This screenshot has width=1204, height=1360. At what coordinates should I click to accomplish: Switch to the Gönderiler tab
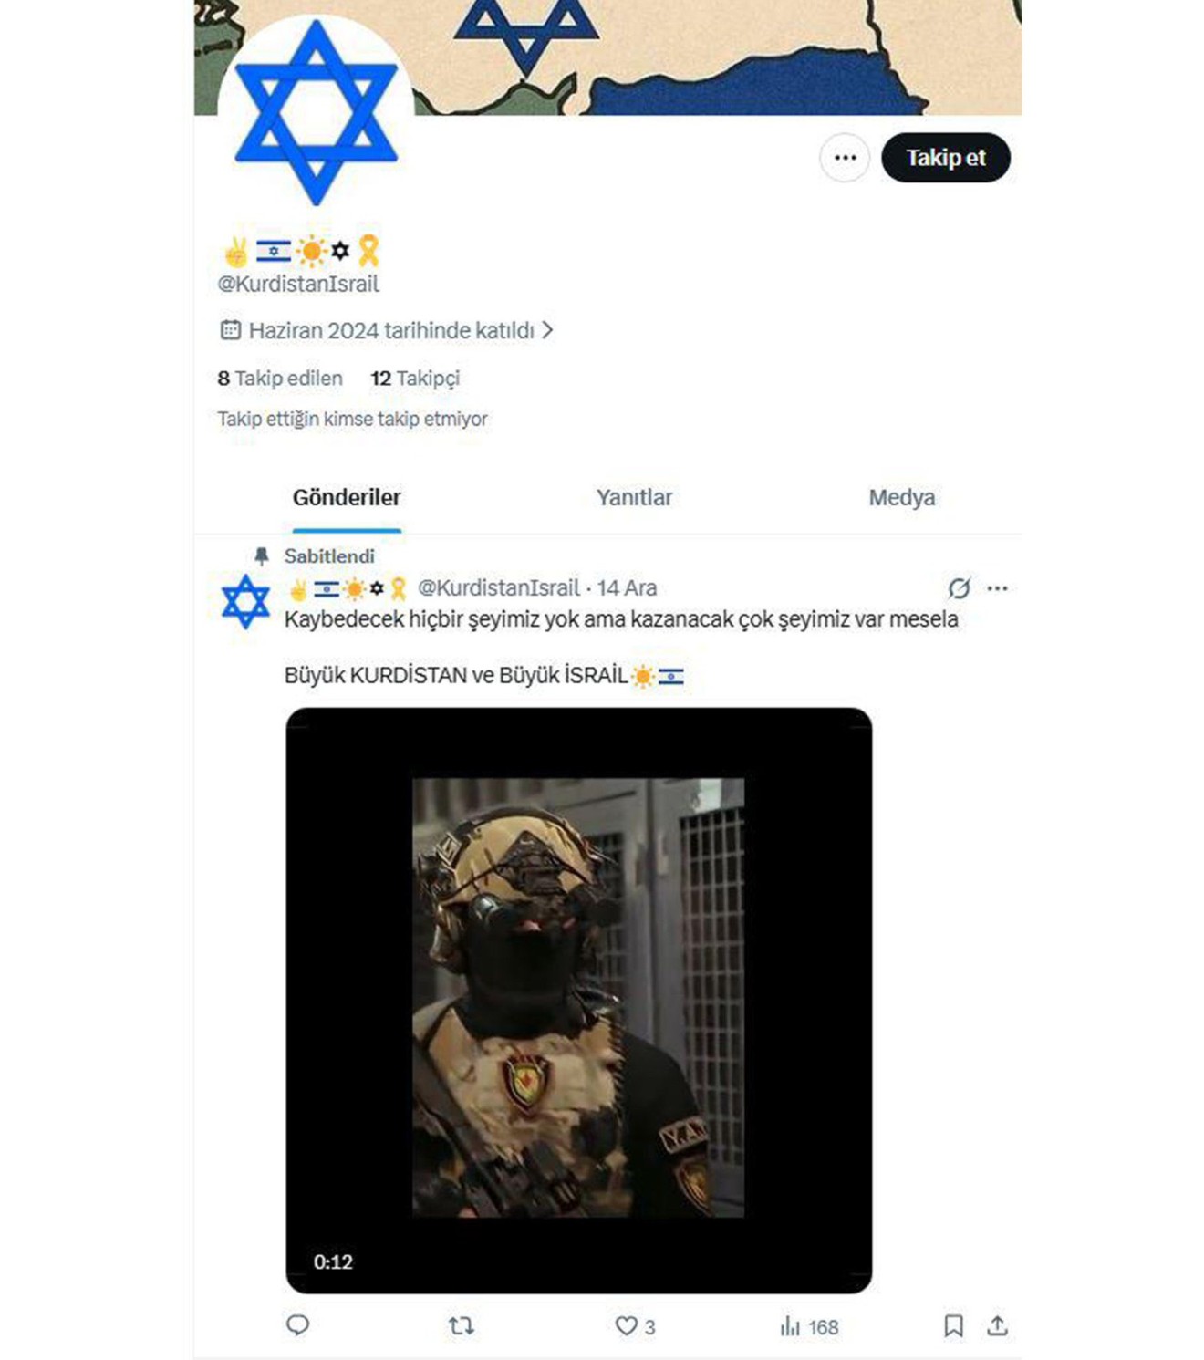(x=347, y=497)
